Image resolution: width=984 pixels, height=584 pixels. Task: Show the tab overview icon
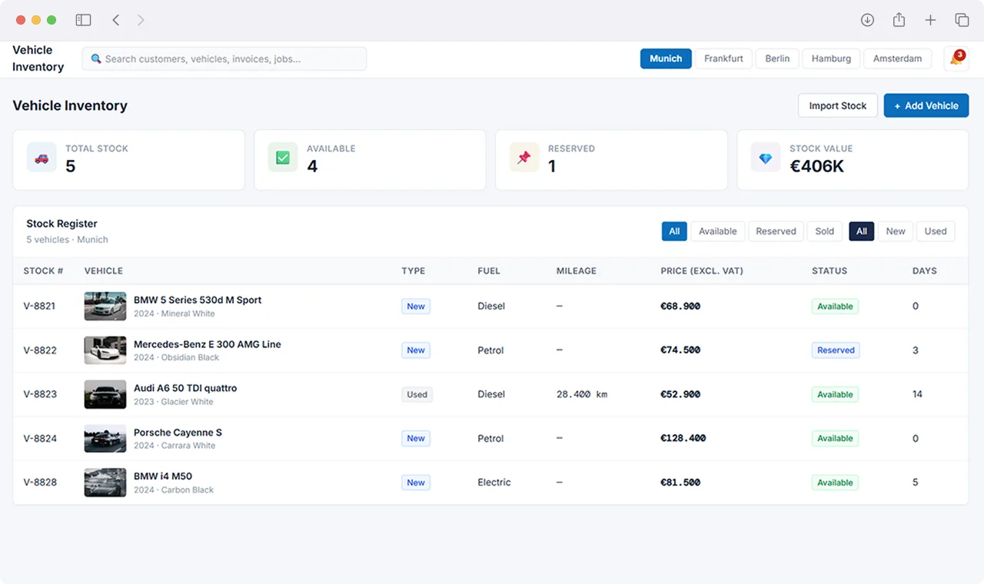[x=962, y=20]
